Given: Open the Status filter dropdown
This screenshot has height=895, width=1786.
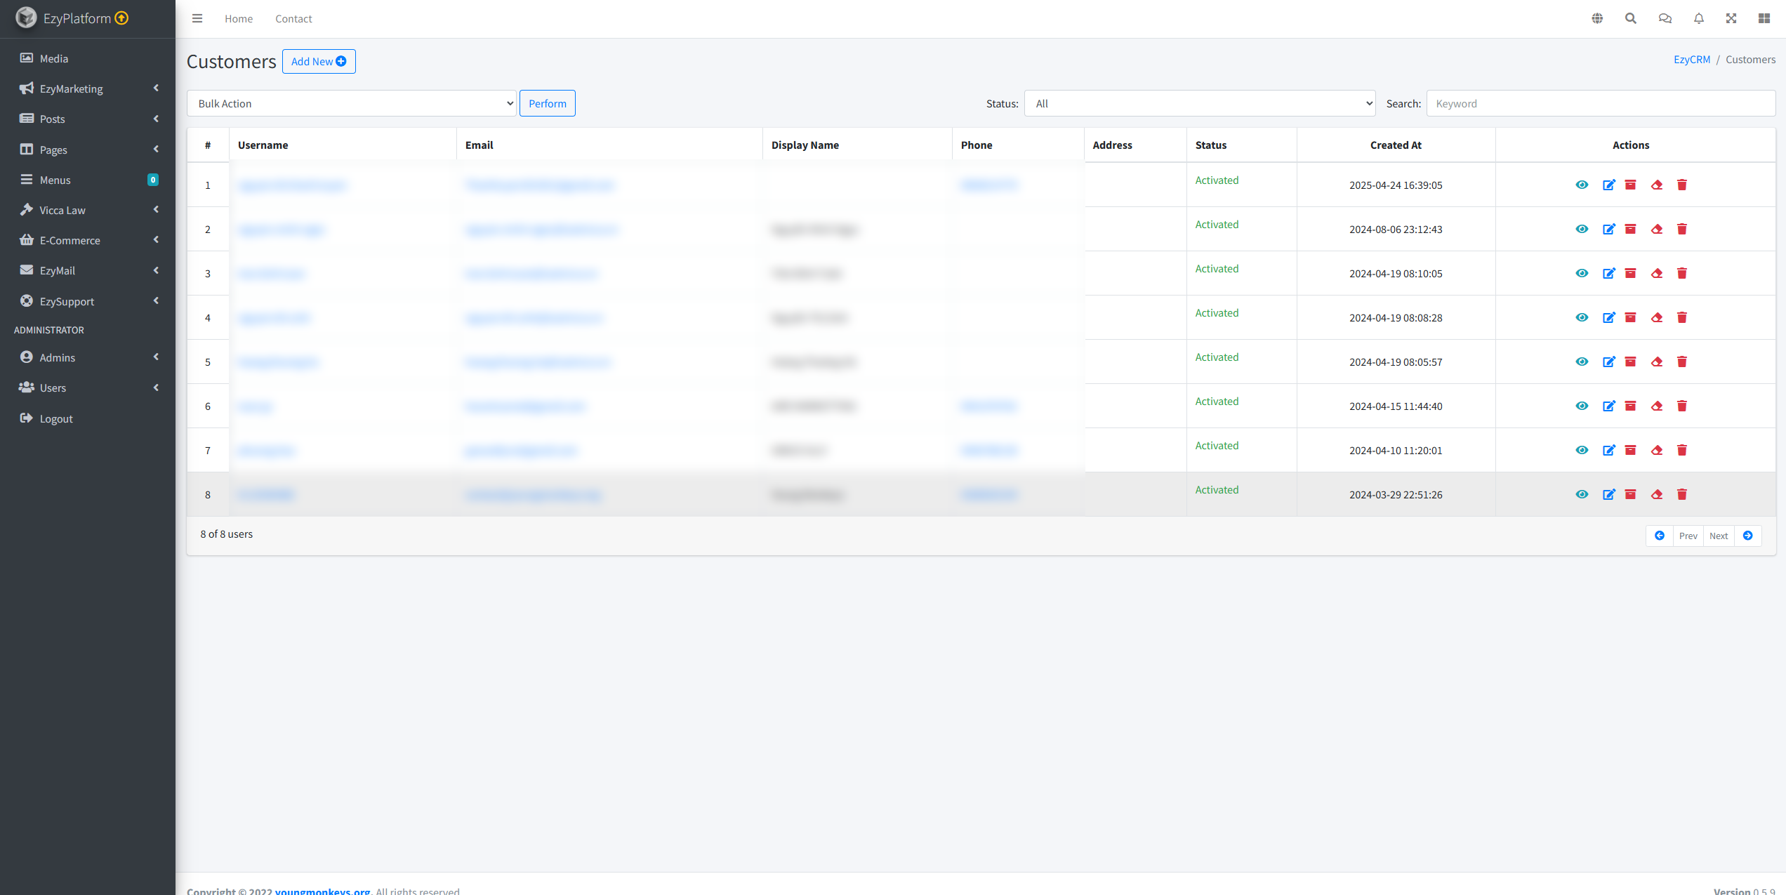Looking at the screenshot, I should 1199,104.
